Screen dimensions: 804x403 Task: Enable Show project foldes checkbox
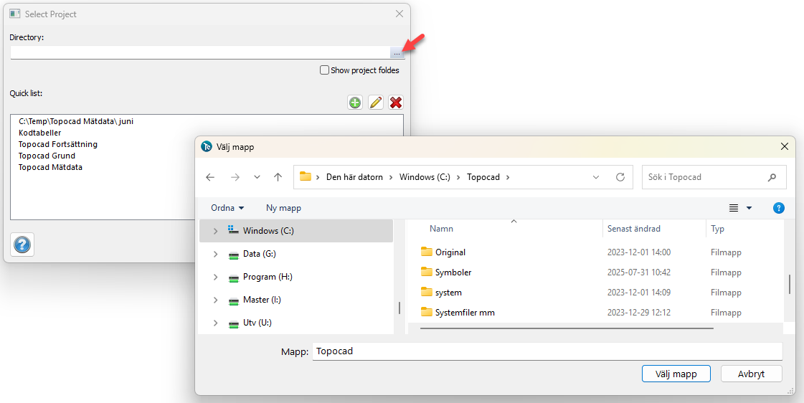pos(325,70)
